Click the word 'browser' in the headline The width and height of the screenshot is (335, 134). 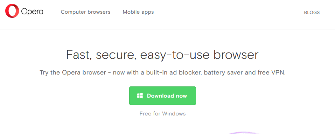point(236,55)
